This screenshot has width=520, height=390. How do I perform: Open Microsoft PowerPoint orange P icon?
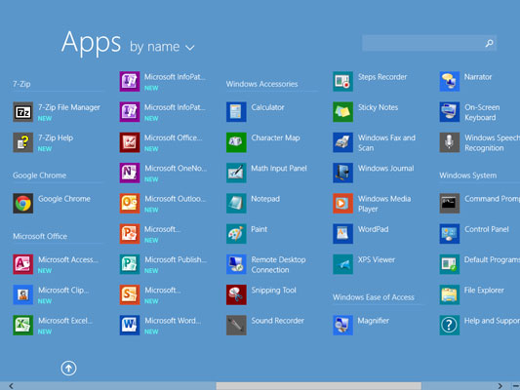point(130,234)
